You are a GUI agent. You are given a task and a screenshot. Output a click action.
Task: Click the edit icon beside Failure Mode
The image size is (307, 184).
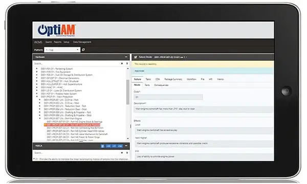click(136, 57)
